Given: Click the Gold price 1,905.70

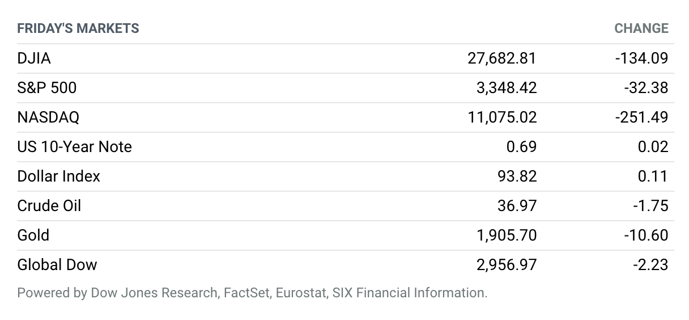Looking at the screenshot, I should pyautogui.click(x=507, y=235).
